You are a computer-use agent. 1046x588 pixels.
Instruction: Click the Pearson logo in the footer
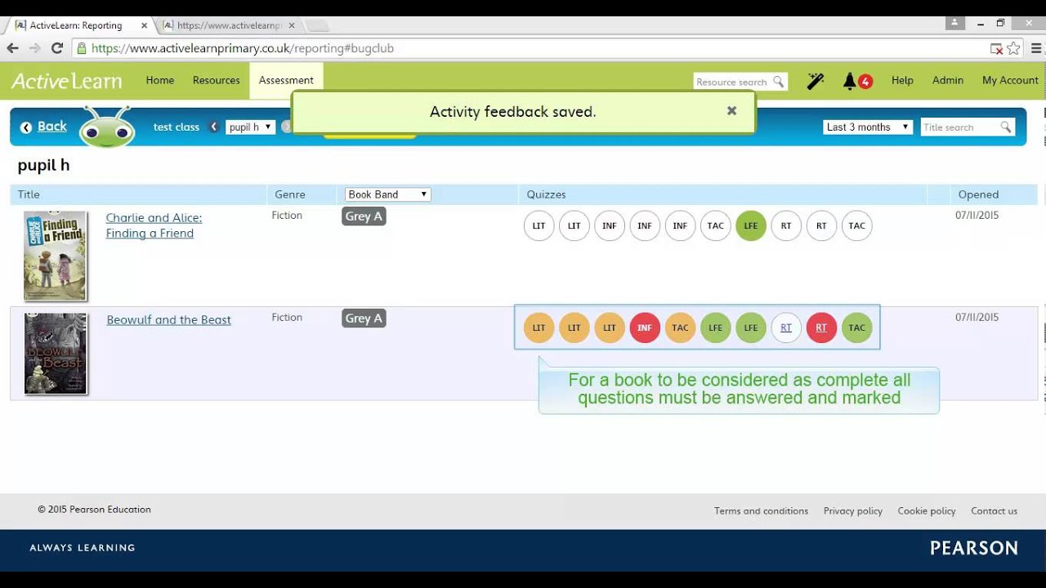click(973, 548)
